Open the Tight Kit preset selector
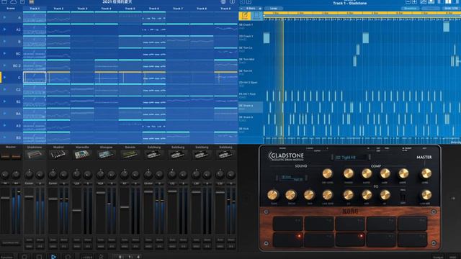461x259 pixels. tap(351, 158)
